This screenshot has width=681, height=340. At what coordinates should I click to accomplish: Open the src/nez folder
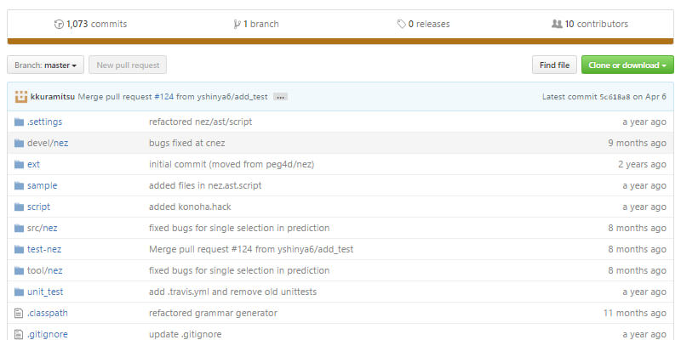(x=43, y=228)
